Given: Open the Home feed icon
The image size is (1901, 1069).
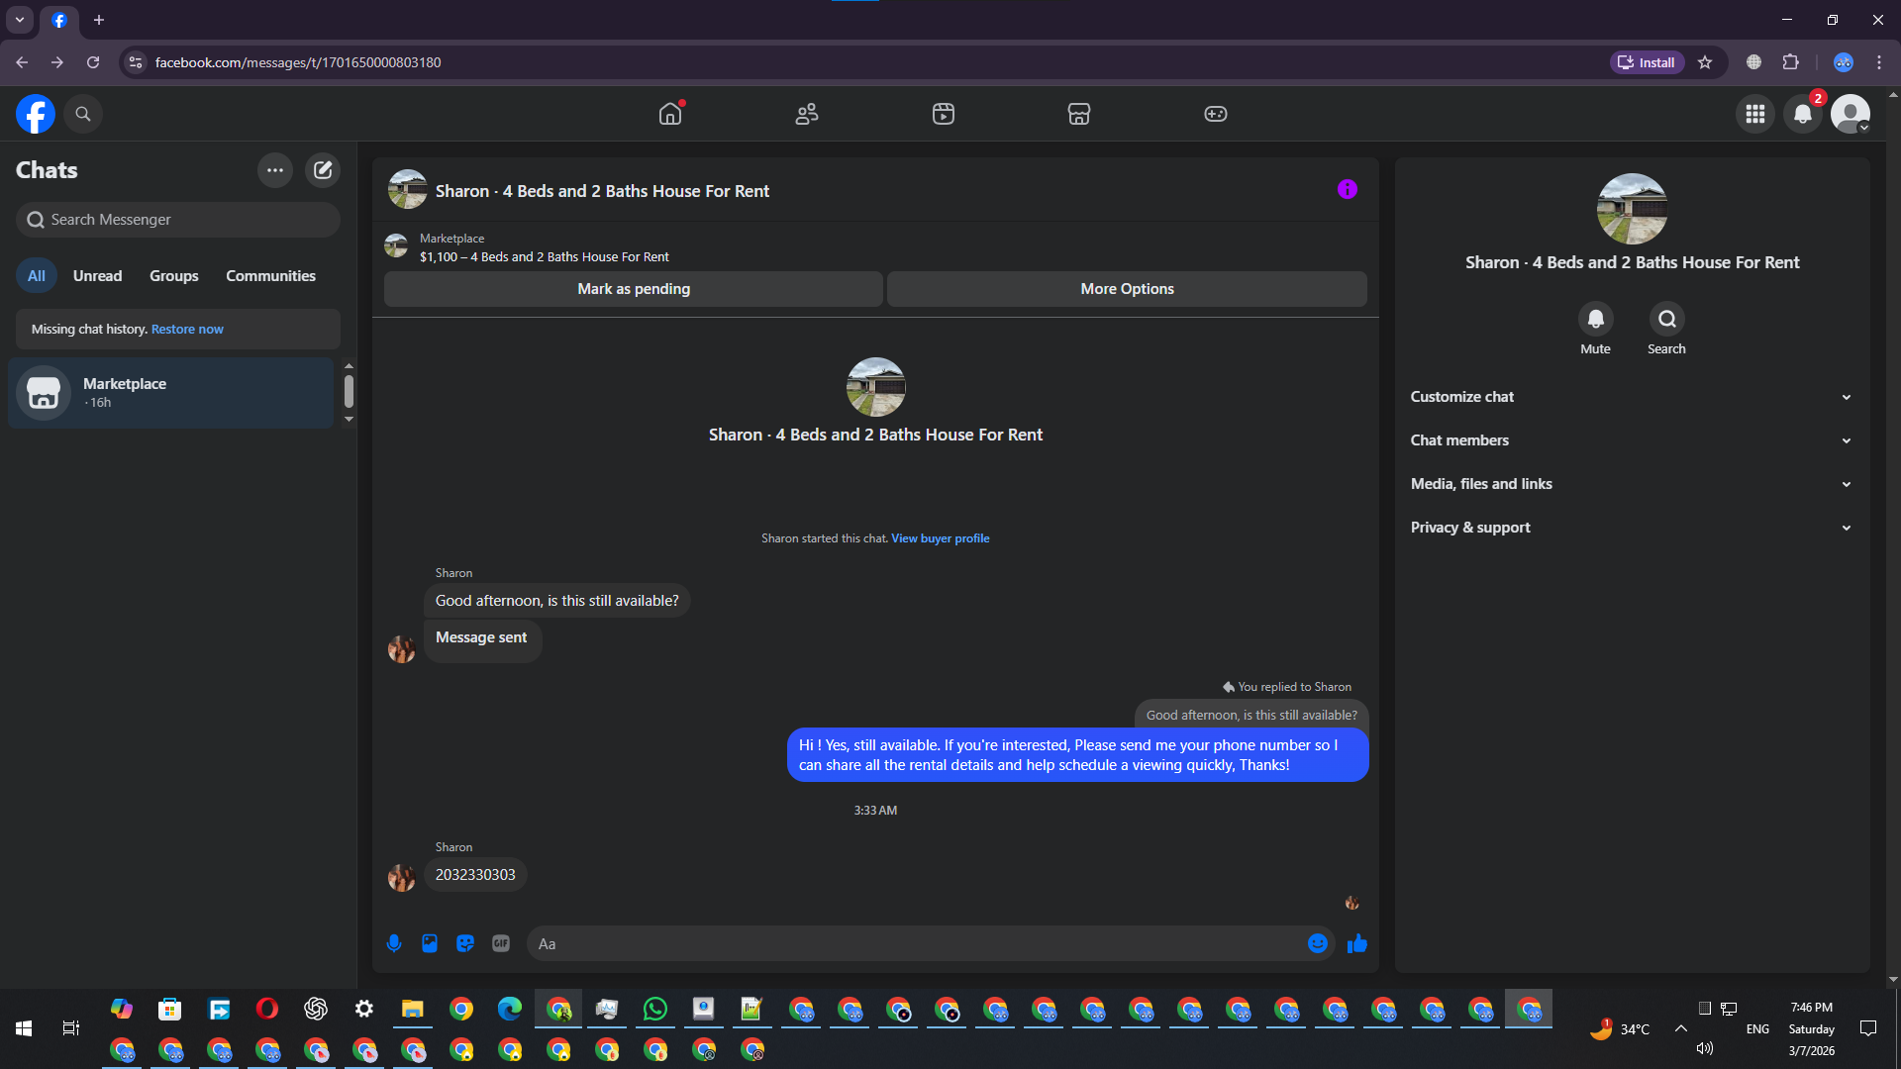Looking at the screenshot, I should [670, 114].
